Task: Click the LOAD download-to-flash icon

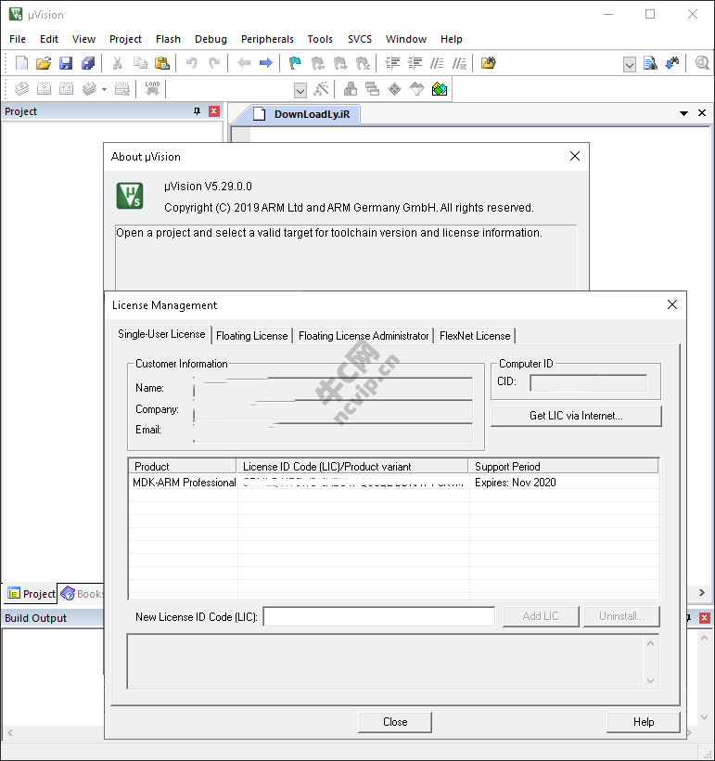Action: pos(152,89)
